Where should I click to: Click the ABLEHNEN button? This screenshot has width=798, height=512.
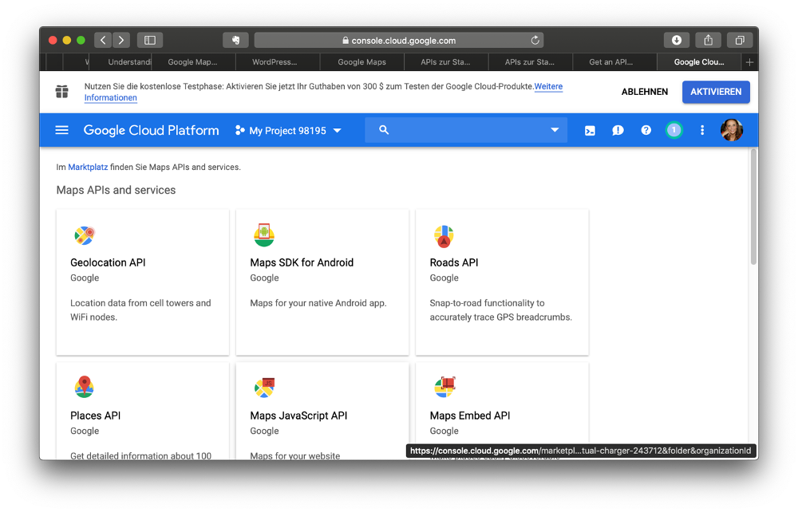[x=644, y=92]
